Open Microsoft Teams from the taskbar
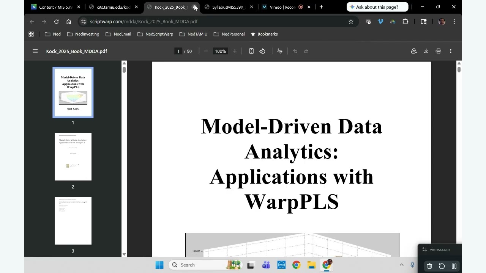This screenshot has width=486, height=273. pyautogui.click(x=266, y=265)
